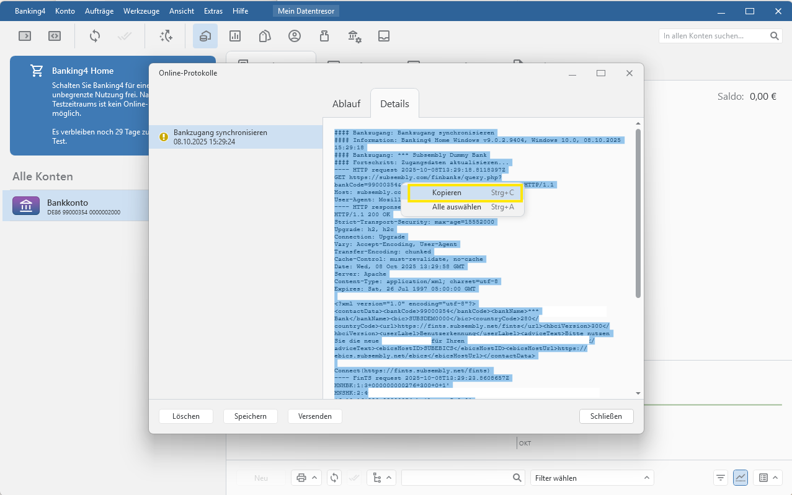Choose Alle auswählen in the context menu
Viewport: 792px width, 495px height.
pyautogui.click(x=463, y=207)
